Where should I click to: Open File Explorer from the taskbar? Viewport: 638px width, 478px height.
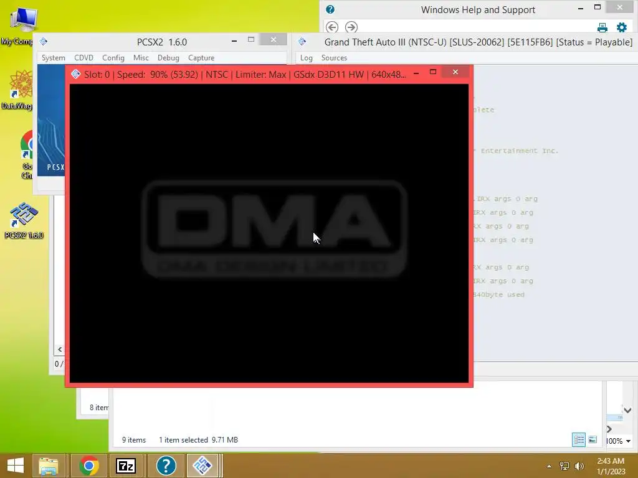tap(49, 466)
